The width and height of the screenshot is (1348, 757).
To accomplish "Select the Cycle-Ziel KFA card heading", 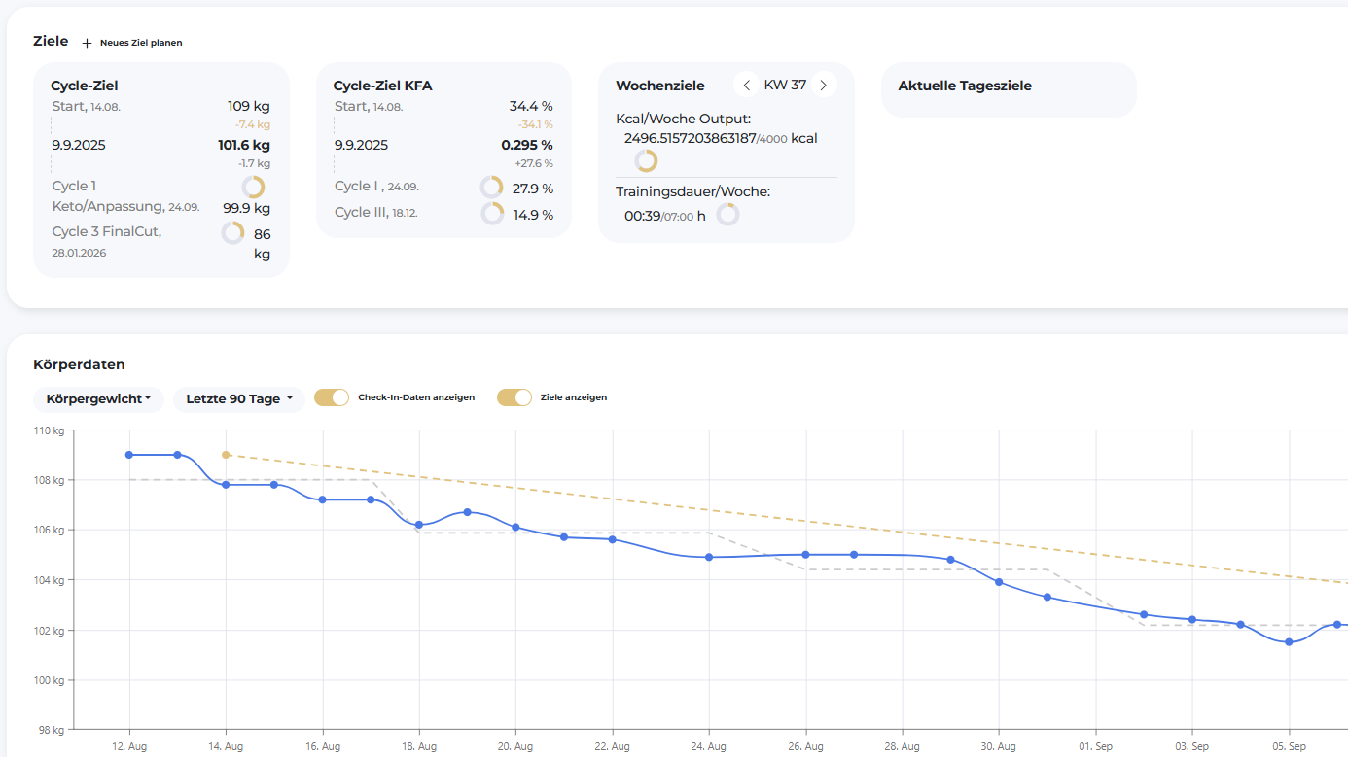I will pos(382,86).
